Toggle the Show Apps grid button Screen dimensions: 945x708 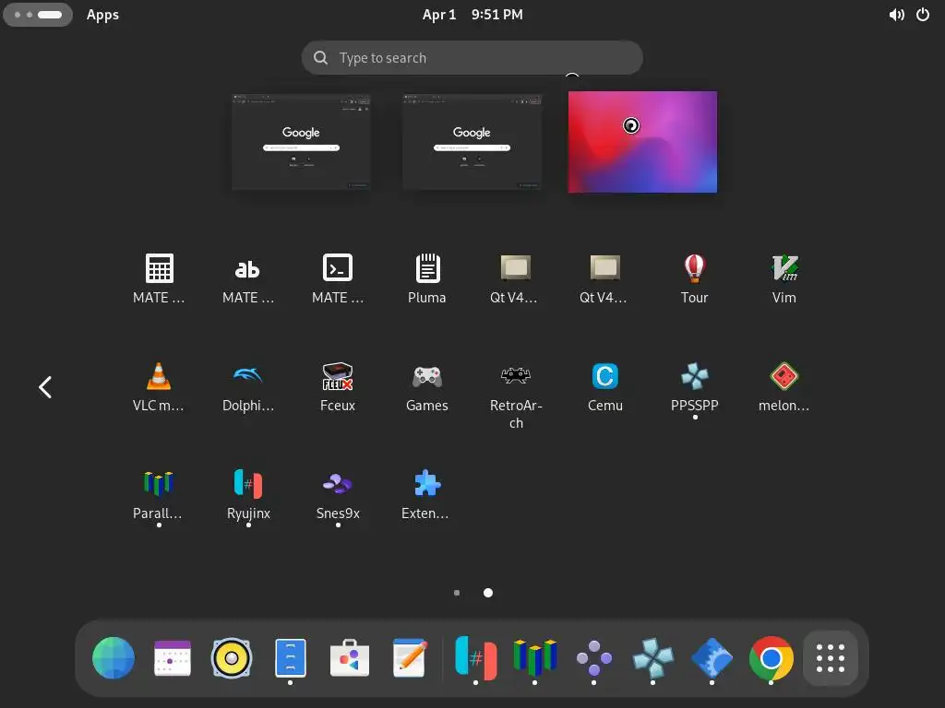831,657
